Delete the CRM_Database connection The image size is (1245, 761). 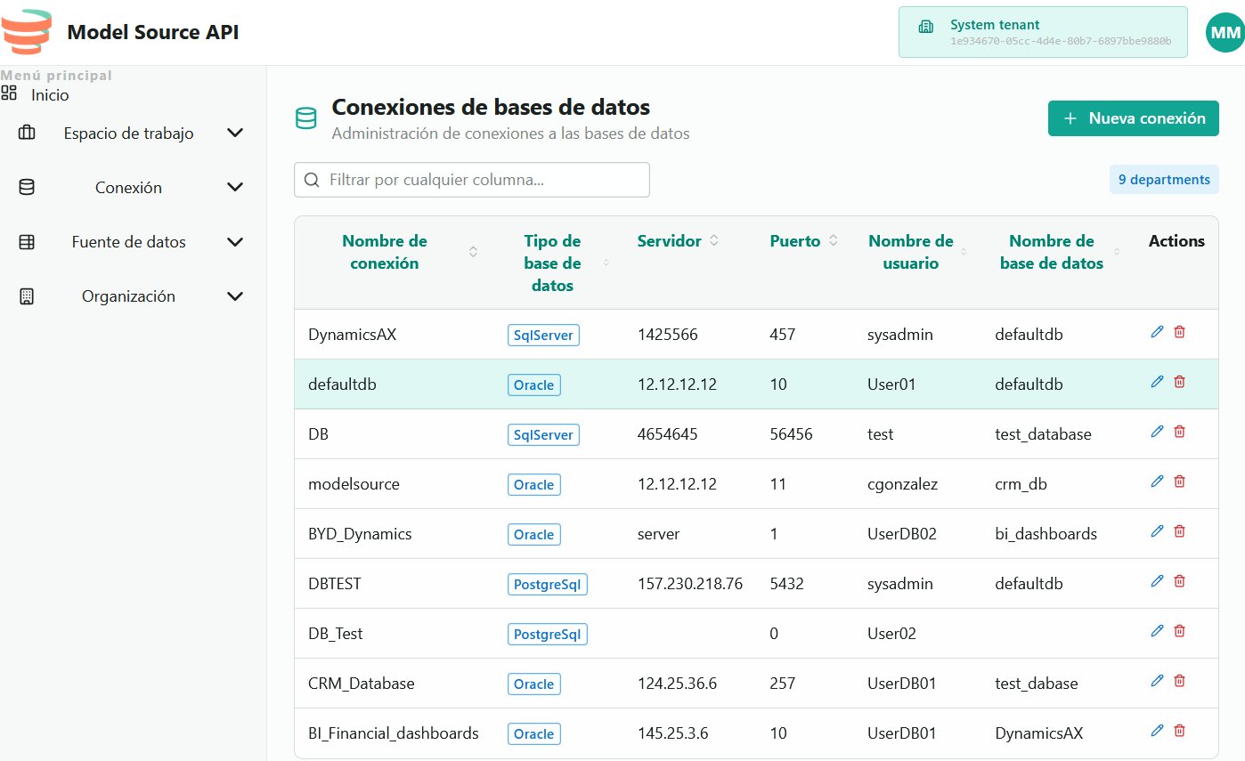coord(1179,681)
